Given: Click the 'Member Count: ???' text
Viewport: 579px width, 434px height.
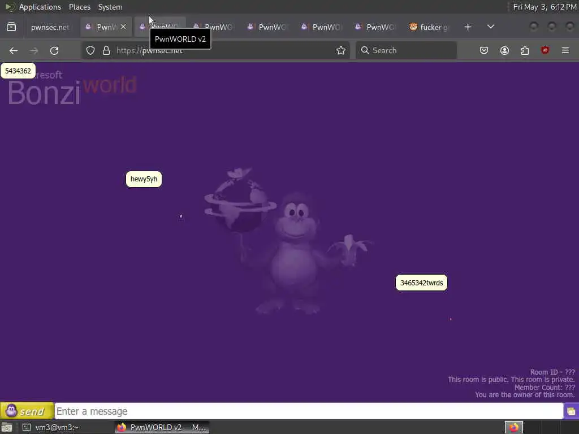Looking at the screenshot, I should click(545, 387).
